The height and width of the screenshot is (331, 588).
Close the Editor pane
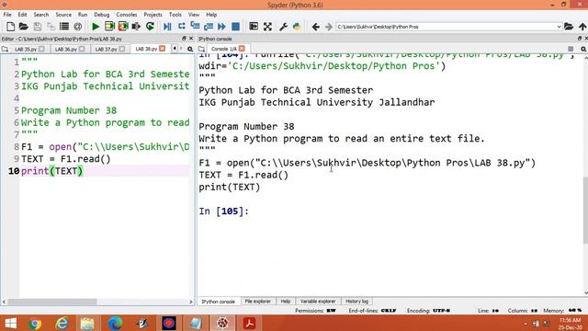point(191,39)
